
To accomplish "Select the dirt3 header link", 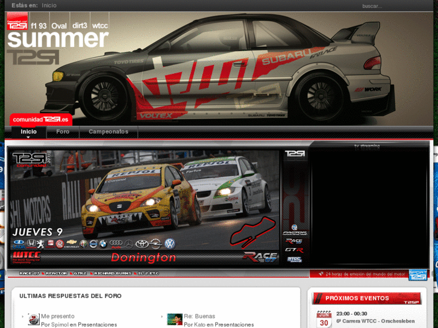I will click(80, 26).
